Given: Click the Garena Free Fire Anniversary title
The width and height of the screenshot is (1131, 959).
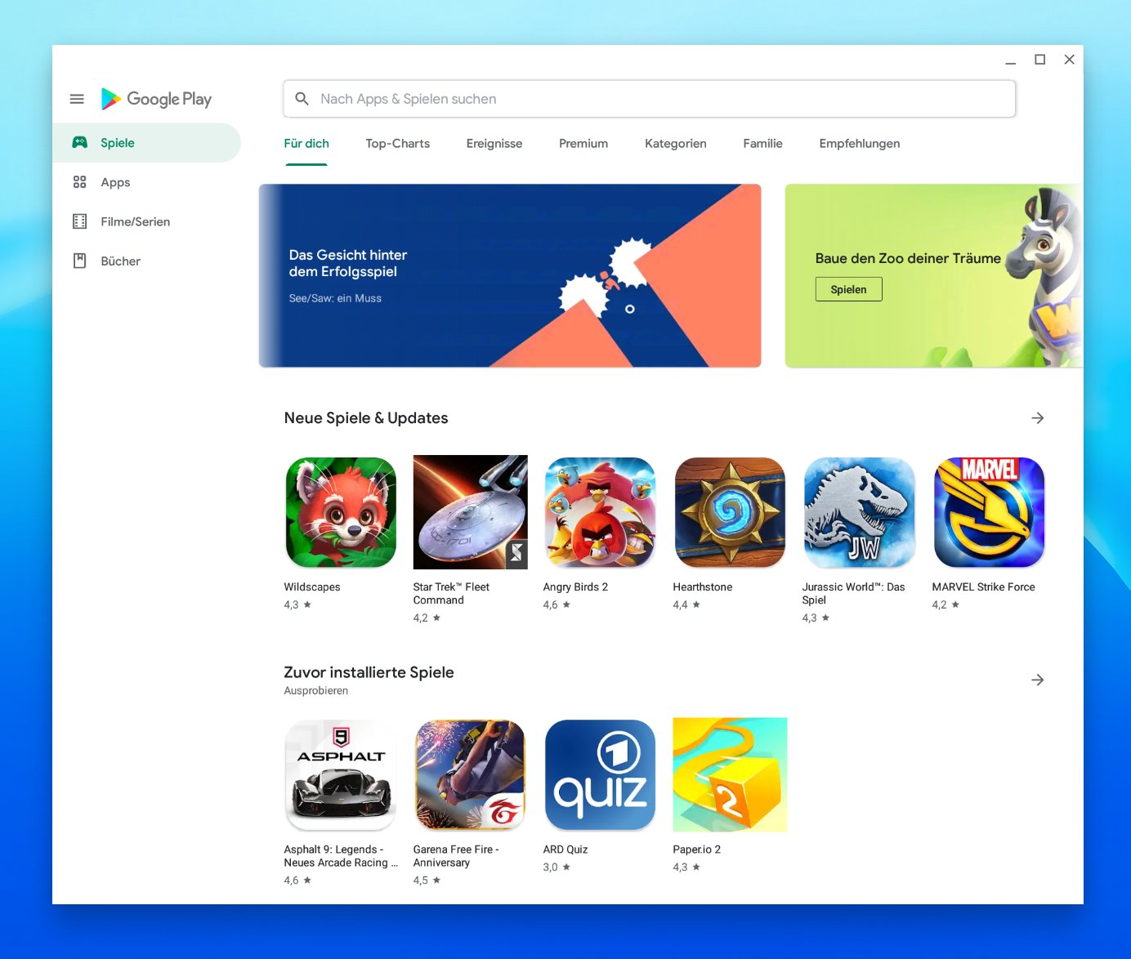Looking at the screenshot, I should [x=456, y=856].
